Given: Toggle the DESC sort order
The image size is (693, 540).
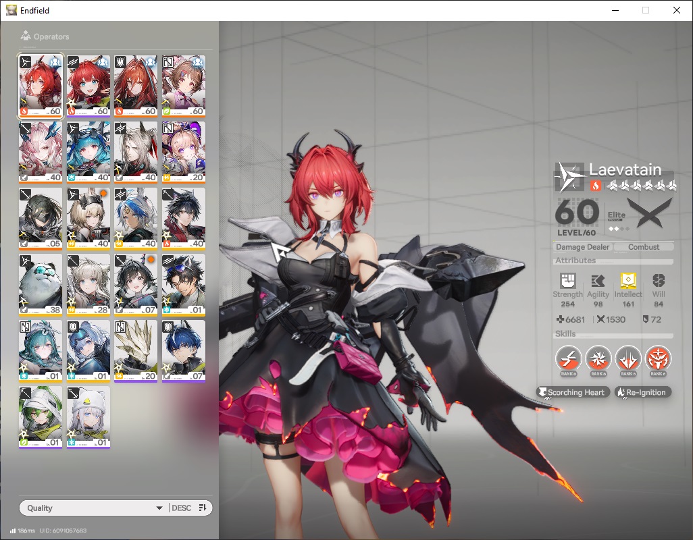Looking at the screenshot, I should coord(190,508).
